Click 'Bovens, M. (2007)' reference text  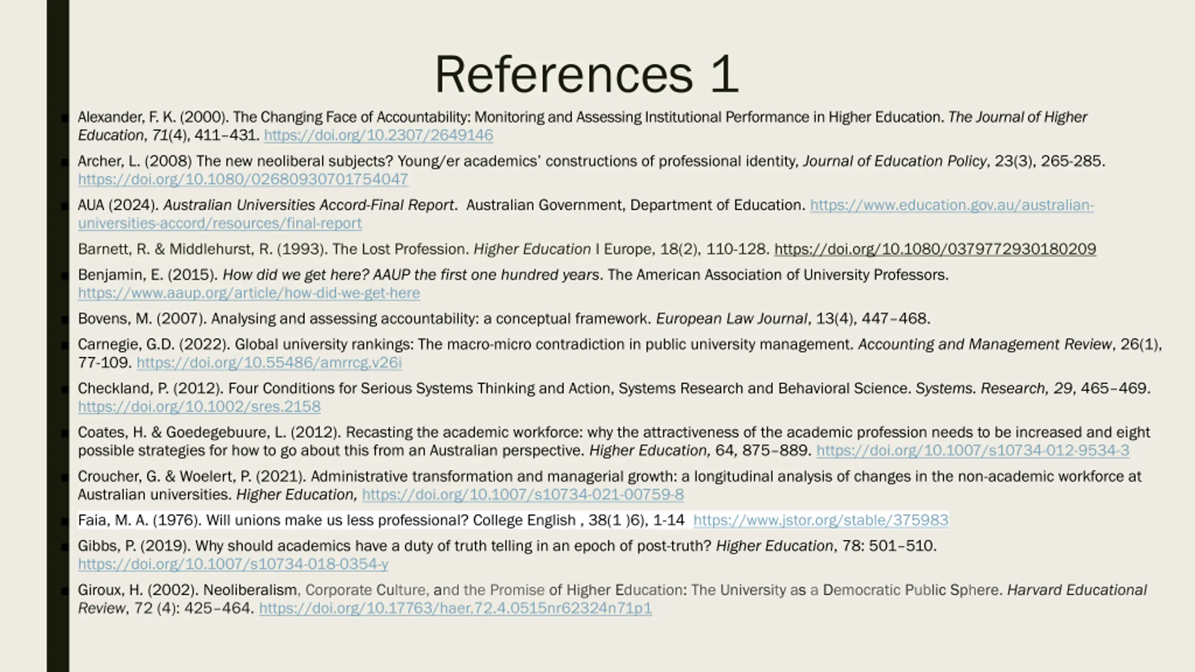[142, 319]
